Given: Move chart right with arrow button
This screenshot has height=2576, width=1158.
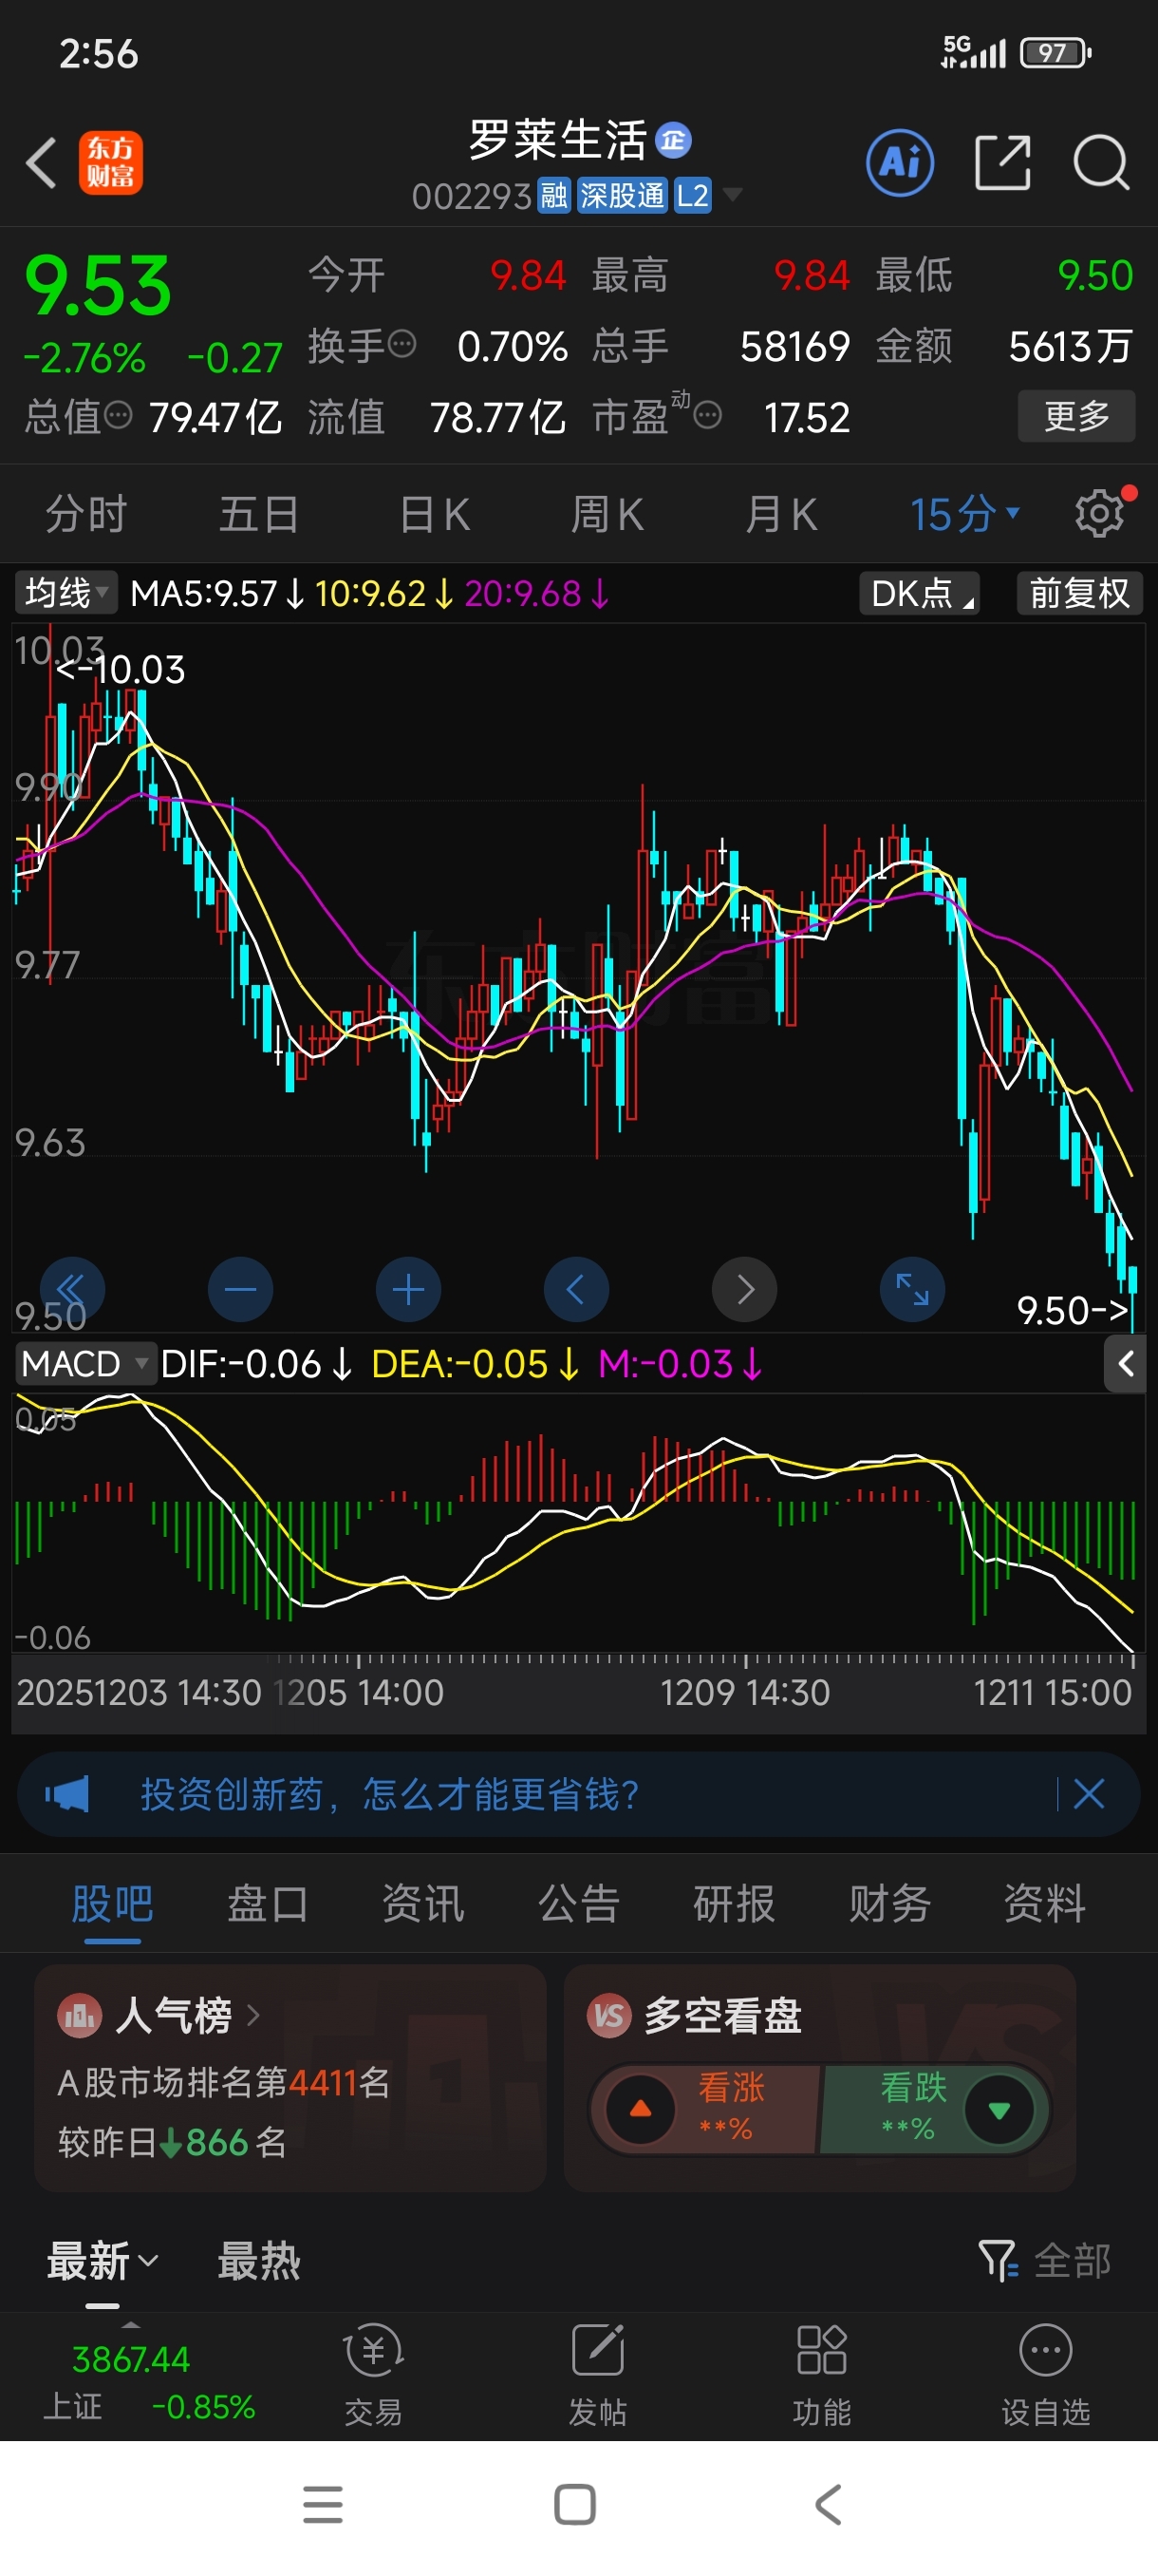Looking at the screenshot, I should (x=744, y=1290).
